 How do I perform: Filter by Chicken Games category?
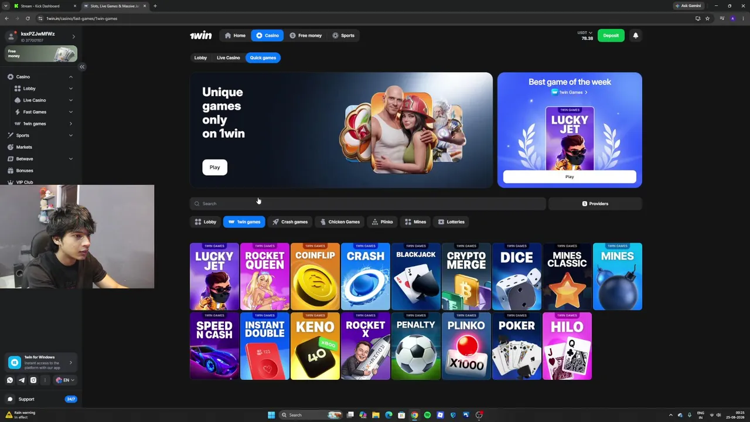[x=340, y=222]
